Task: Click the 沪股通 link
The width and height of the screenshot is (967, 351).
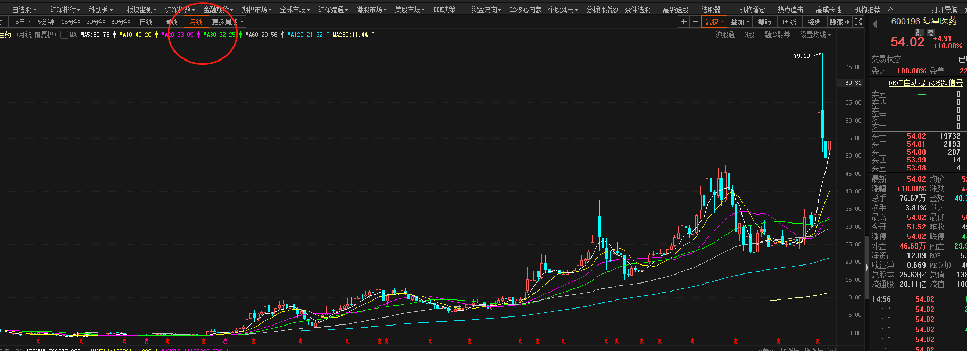Action: tap(725, 35)
